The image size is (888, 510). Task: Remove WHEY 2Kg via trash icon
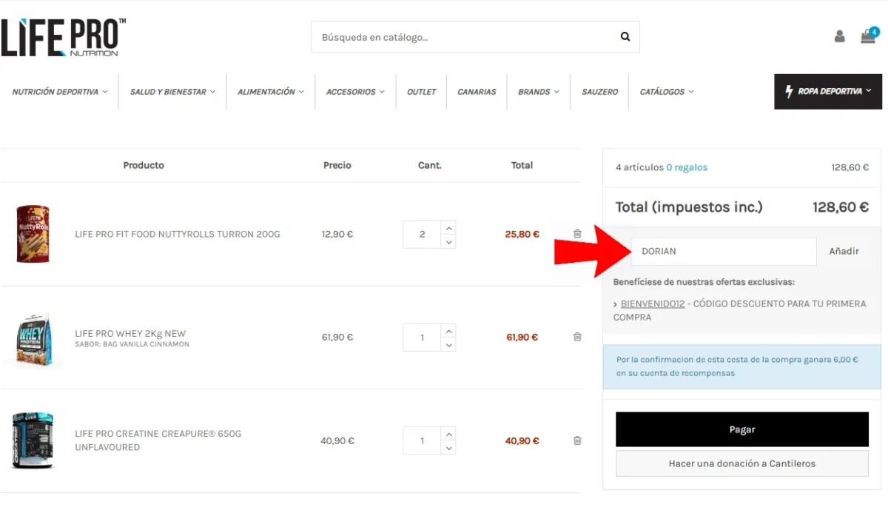577,337
